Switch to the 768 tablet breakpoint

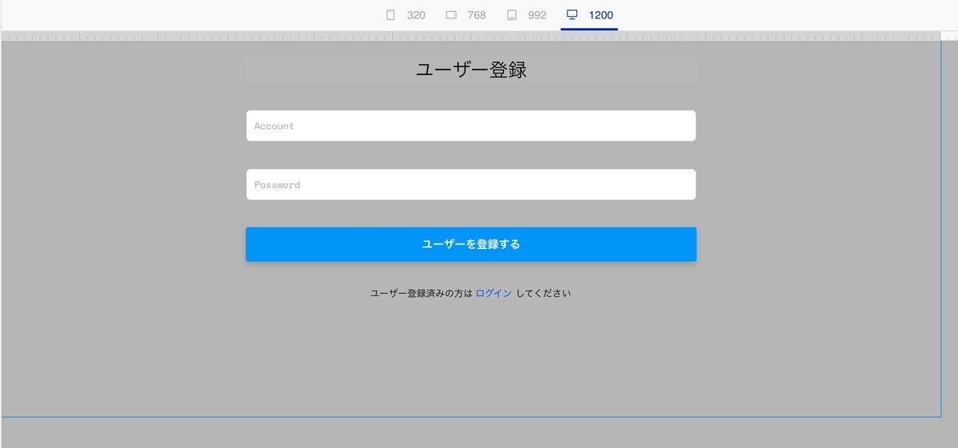tap(465, 15)
